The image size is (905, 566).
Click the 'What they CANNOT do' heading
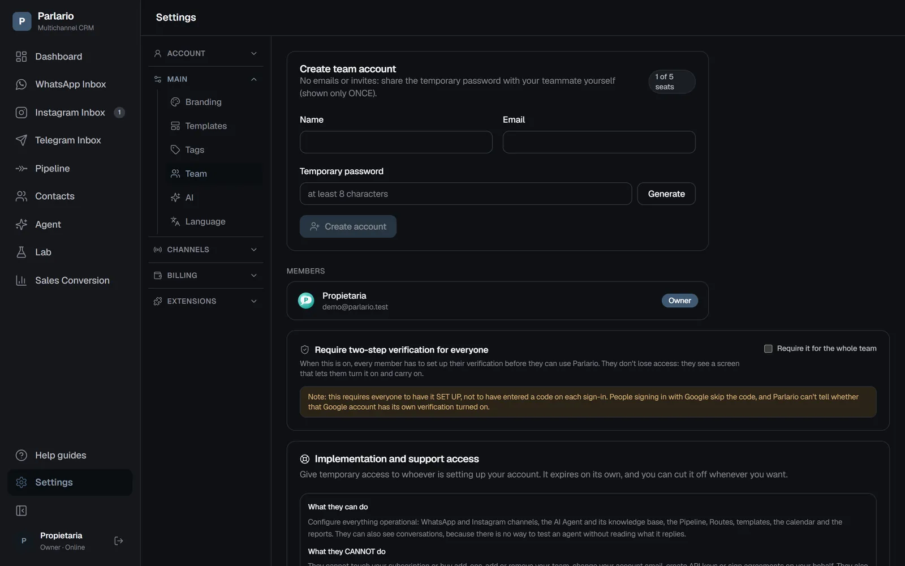[347, 551]
